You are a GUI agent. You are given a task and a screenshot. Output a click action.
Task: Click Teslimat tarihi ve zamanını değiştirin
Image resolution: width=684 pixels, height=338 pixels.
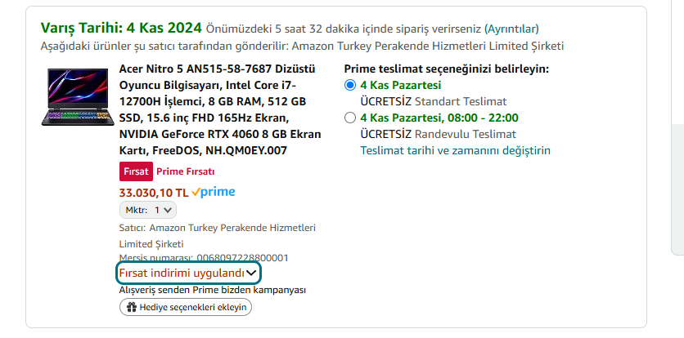(456, 150)
